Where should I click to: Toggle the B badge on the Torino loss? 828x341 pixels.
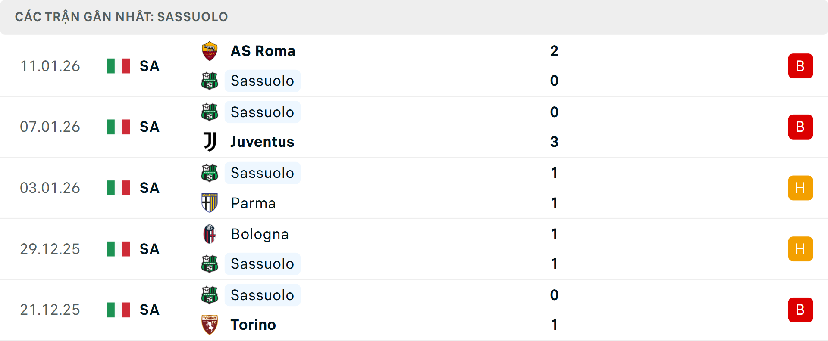[x=801, y=310]
